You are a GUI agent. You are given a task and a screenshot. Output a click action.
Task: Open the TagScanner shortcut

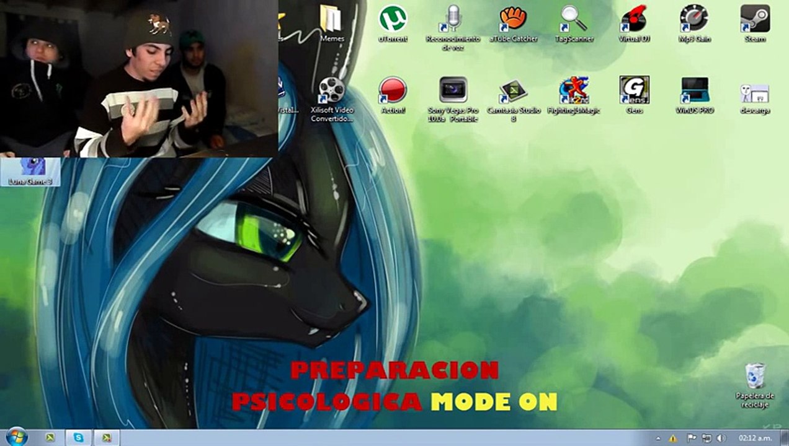pos(574,24)
